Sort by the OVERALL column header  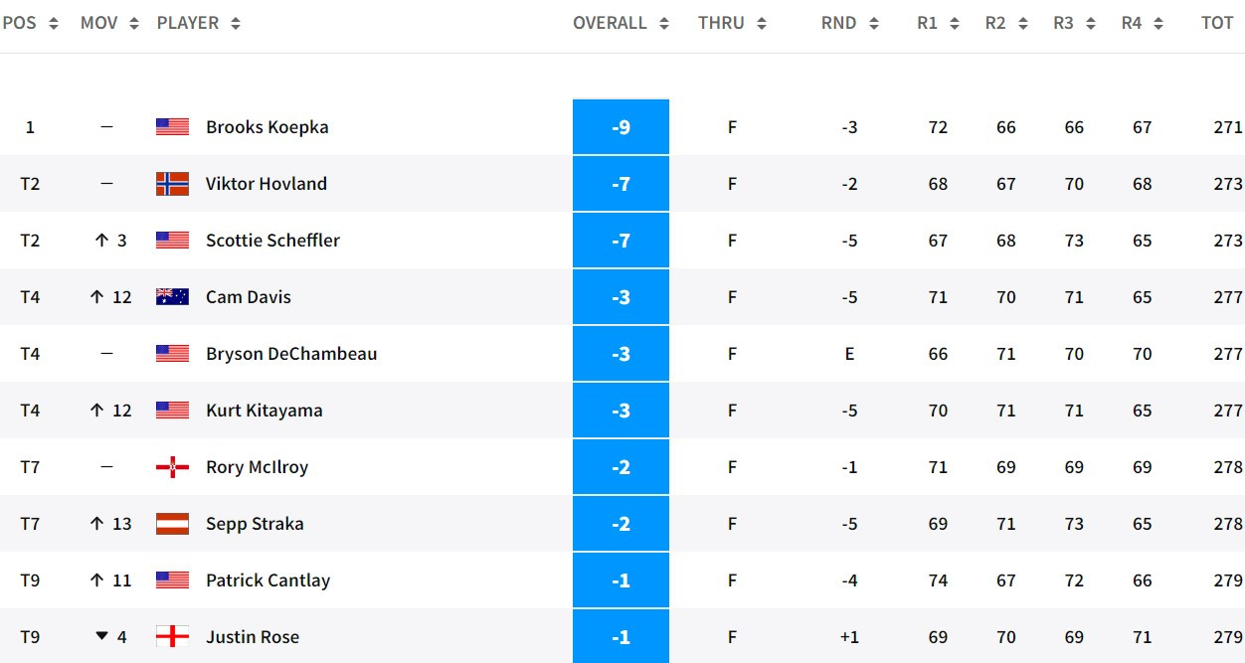tap(621, 23)
